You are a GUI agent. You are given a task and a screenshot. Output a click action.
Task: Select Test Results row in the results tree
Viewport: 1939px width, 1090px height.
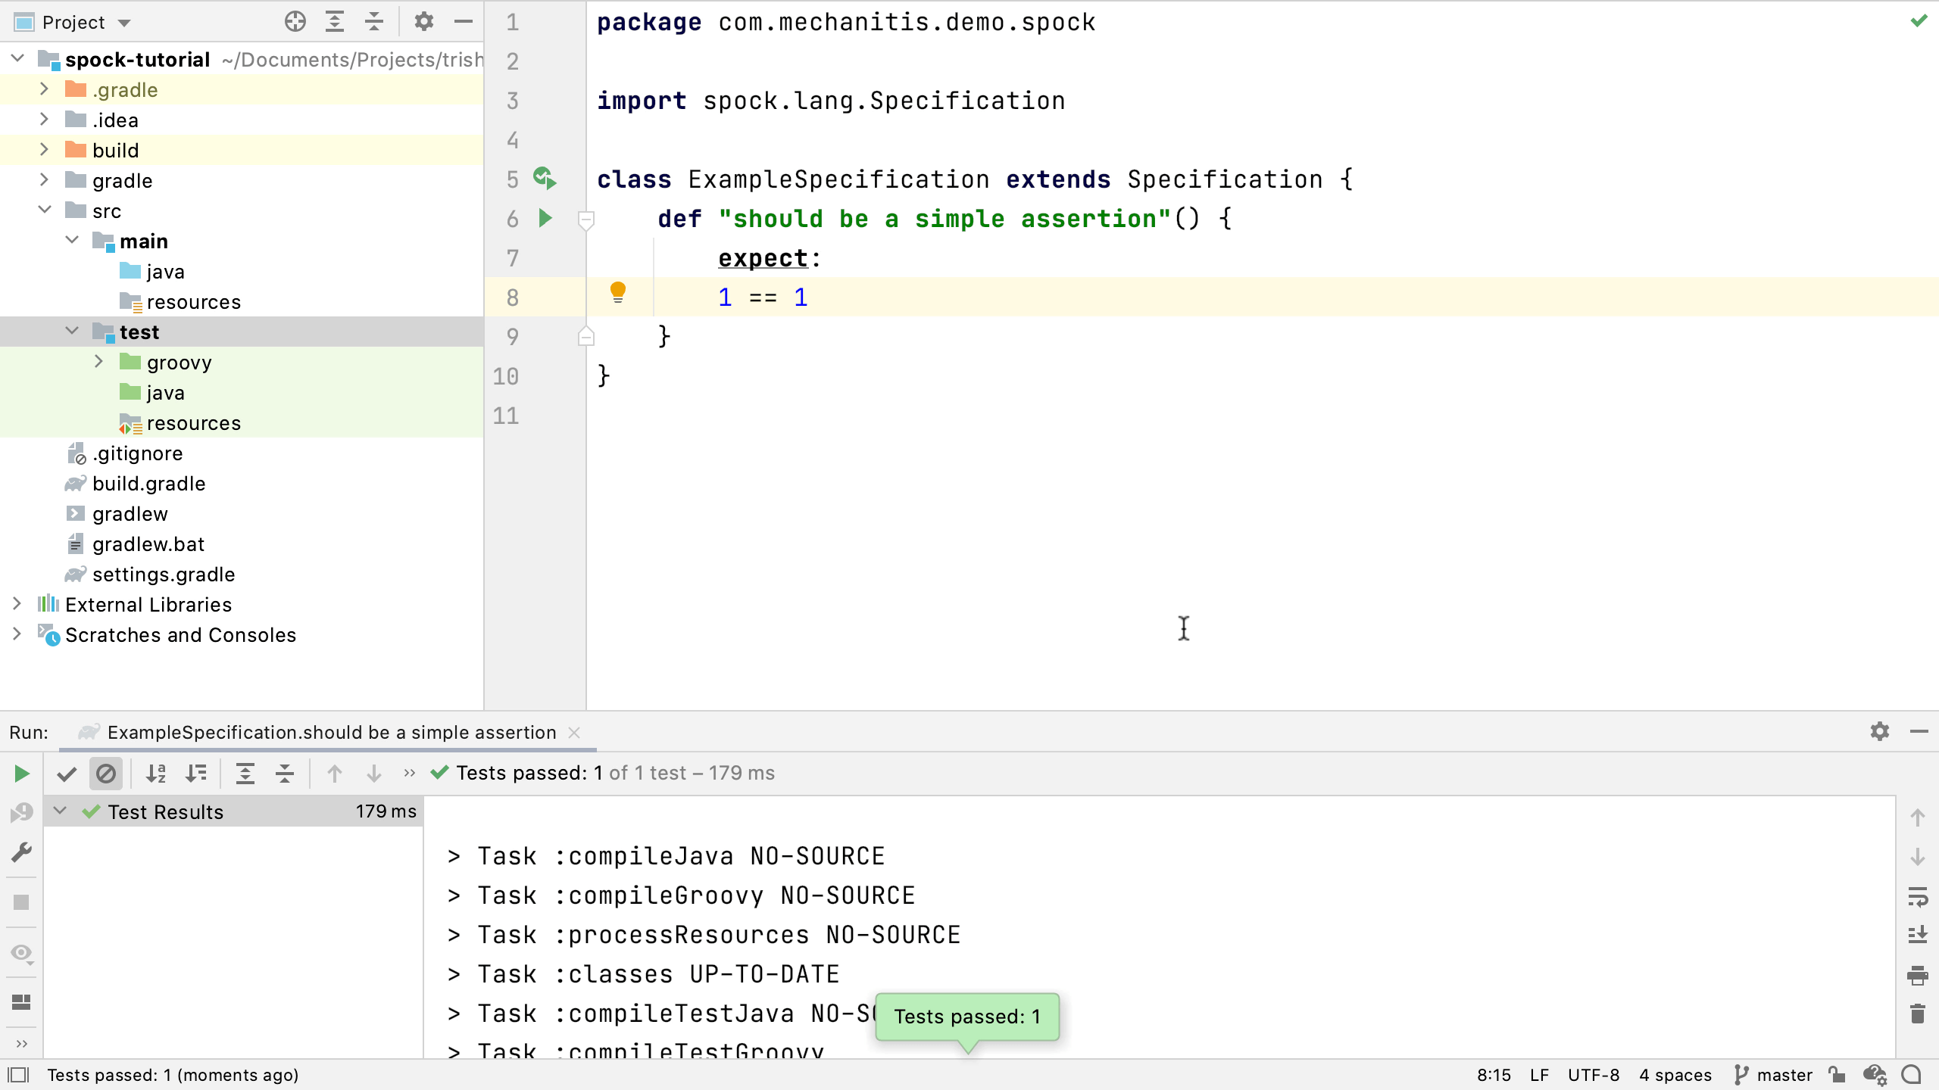click(165, 811)
